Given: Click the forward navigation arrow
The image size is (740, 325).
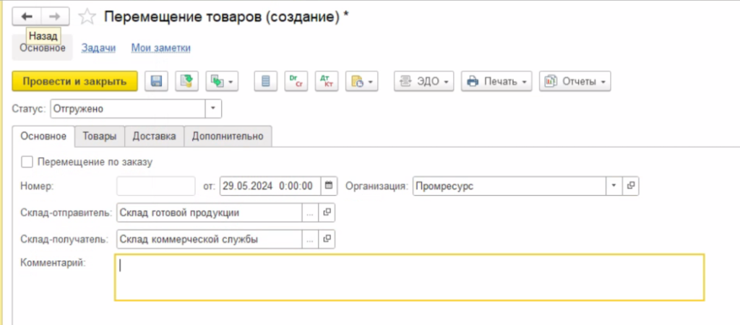Looking at the screenshot, I should pyautogui.click(x=55, y=16).
